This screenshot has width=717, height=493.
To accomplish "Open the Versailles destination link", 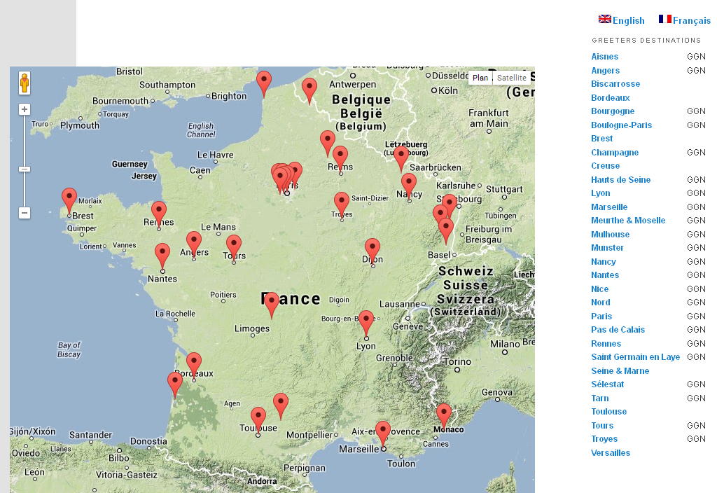I will pyautogui.click(x=611, y=453).
